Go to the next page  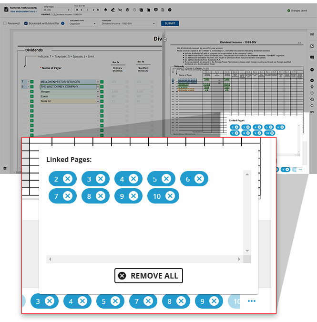pyautogui.click(x=93, y=10)
